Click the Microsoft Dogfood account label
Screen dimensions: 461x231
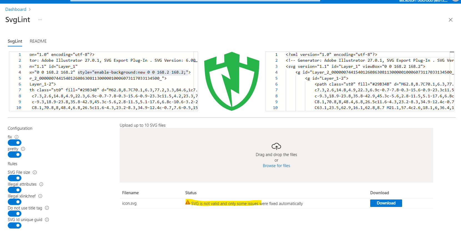[423, 1]
